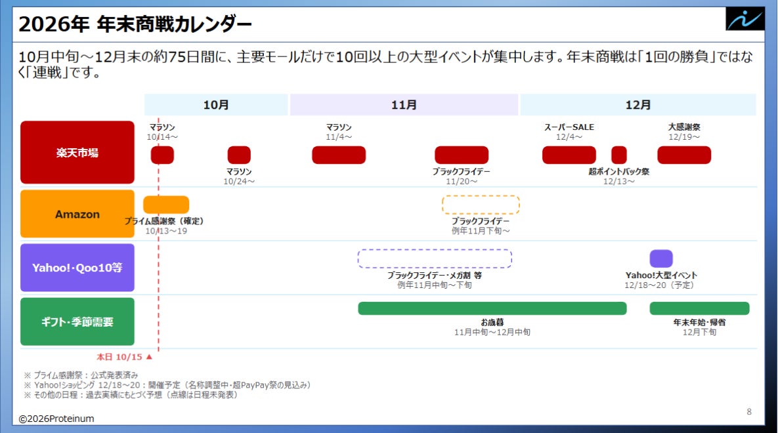Click the red bar under 大感謝祭 12/19～

tap(684, 155)
